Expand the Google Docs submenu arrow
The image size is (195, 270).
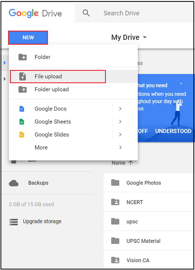coord(120,109)
